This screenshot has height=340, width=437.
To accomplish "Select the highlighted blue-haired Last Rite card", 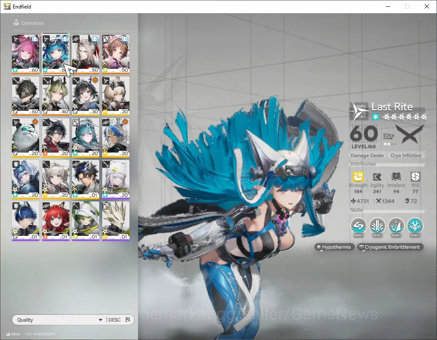I will 55,54.
